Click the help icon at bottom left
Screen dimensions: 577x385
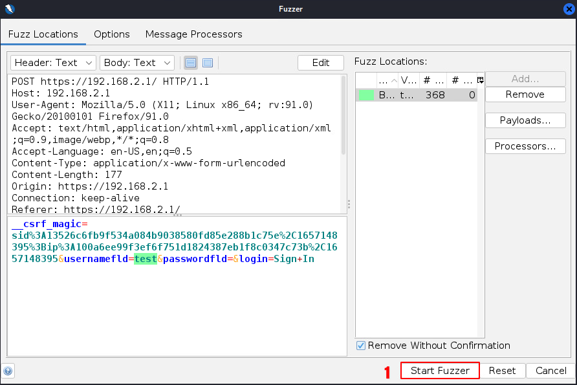[x=8, y=371]
